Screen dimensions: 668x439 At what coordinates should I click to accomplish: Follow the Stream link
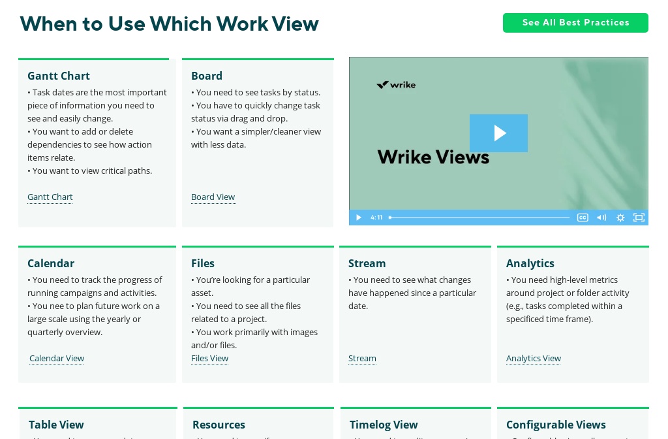click(x=362, y=358)
